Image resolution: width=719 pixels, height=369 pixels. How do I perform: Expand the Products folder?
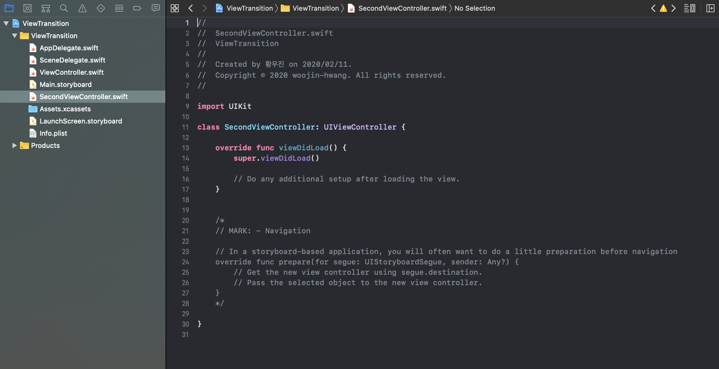click(x=14, y=145)
